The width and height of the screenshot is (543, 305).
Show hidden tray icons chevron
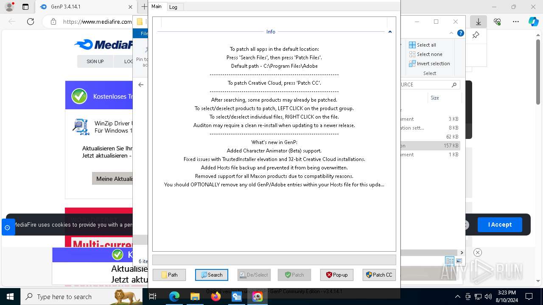tap(457, 297)
